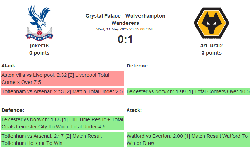Click the match date Wed, 11 May 2022
This screenshot has height=165, width=251.
click(126, 29)
